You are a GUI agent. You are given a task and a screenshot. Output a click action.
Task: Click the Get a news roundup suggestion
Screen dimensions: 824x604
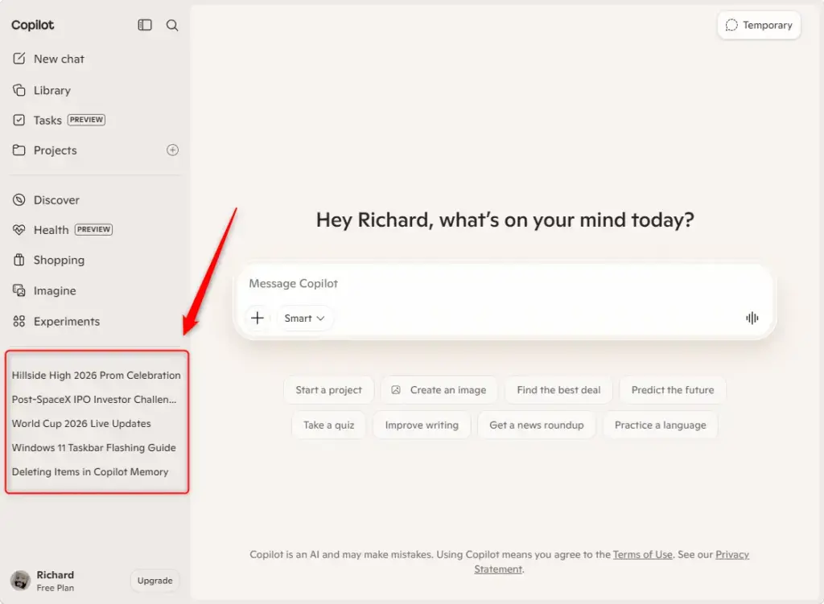(537, 425)
